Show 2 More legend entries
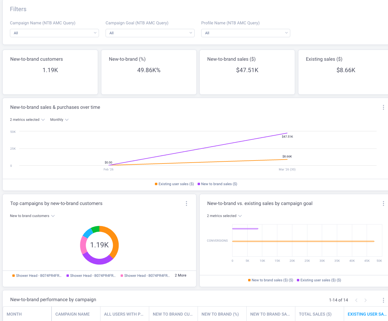Screen dimensions: 388x321 (x=180, y=275)
